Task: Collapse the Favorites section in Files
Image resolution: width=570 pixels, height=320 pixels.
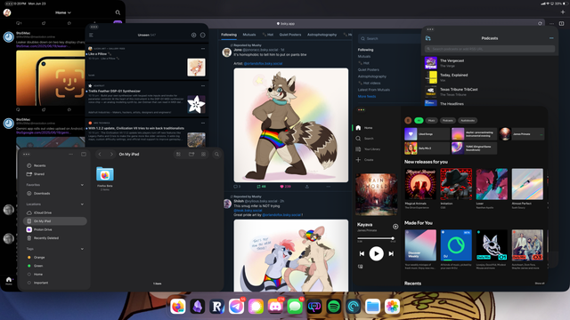Action: click(82, 185)
